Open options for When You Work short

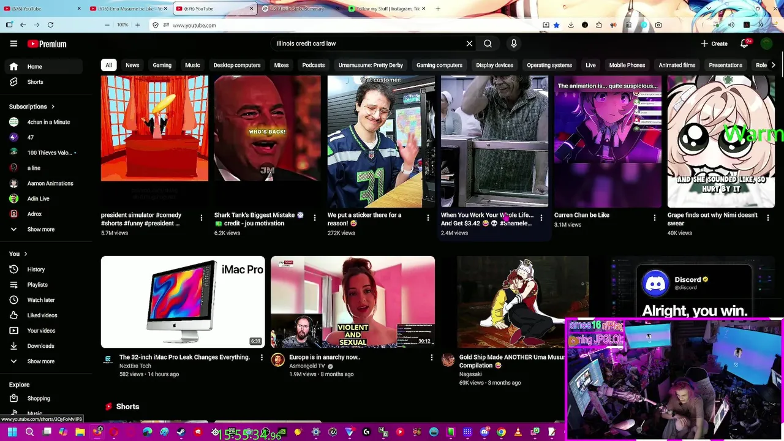(541, 217)
